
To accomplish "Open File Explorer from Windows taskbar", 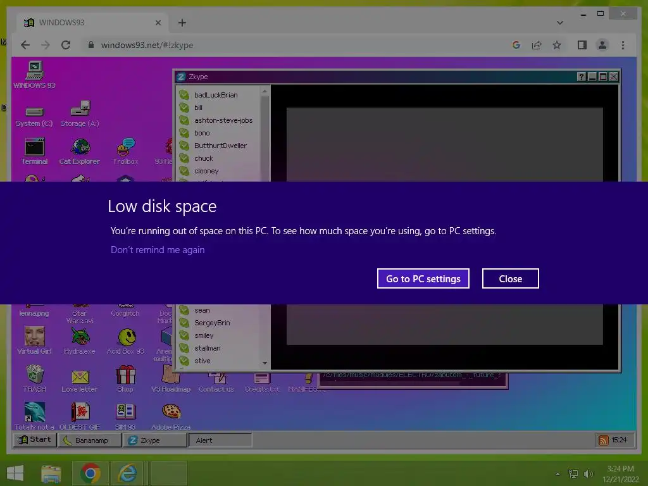I will (51, 473).
